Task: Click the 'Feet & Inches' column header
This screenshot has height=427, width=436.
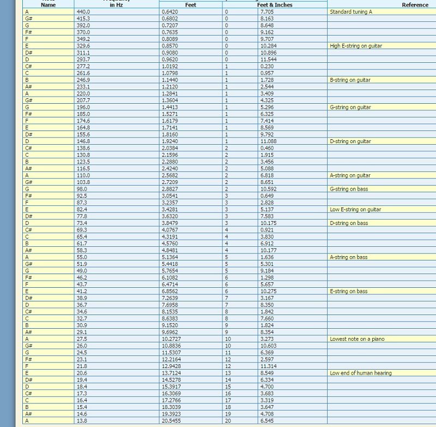Action: 275,5
